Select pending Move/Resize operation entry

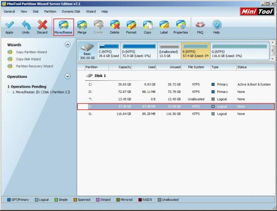click(41, 92)
